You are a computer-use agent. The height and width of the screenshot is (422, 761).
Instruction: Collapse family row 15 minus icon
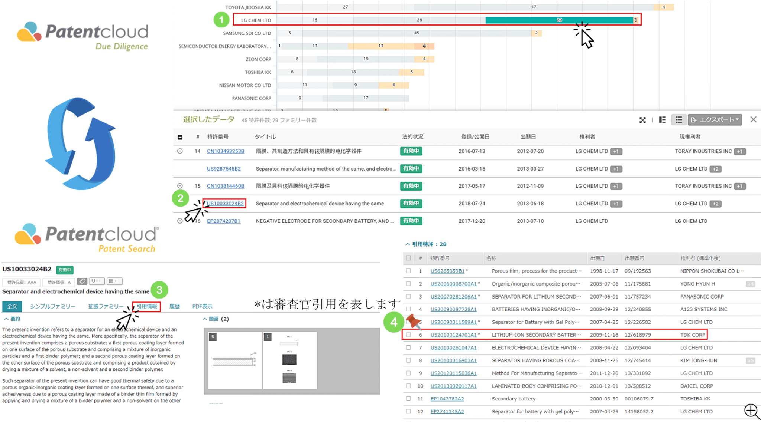point(180,186)
